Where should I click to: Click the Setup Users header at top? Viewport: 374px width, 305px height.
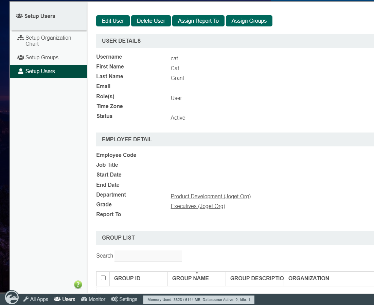click(x=39, y=16)
